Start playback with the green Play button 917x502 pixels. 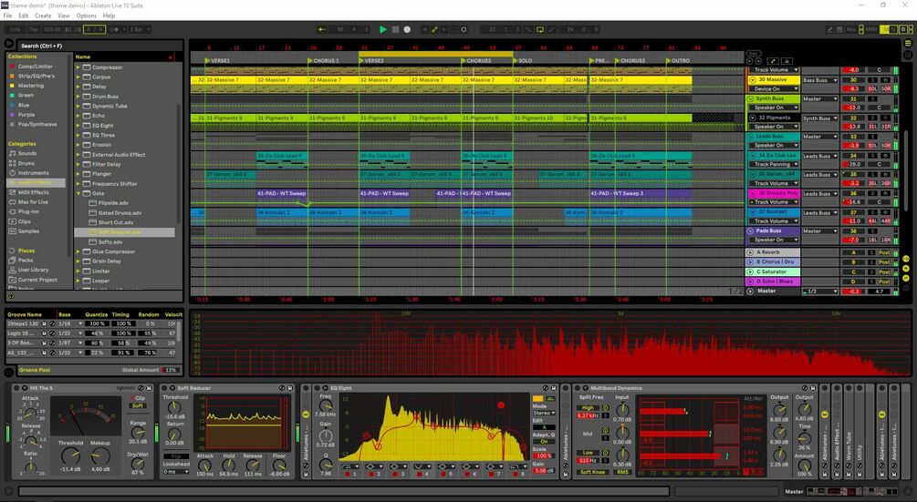click(x=383, y=29)
